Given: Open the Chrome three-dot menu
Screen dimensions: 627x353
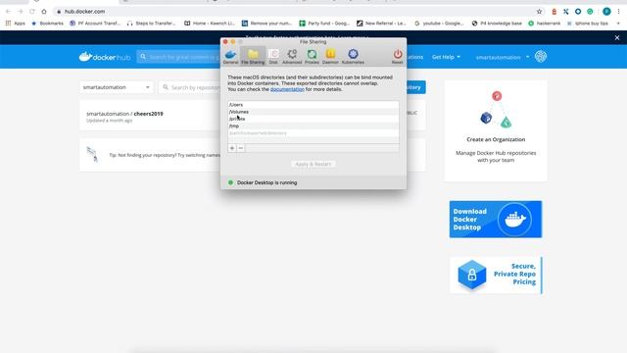Looking at the screenshot, I should pos(618,12).
